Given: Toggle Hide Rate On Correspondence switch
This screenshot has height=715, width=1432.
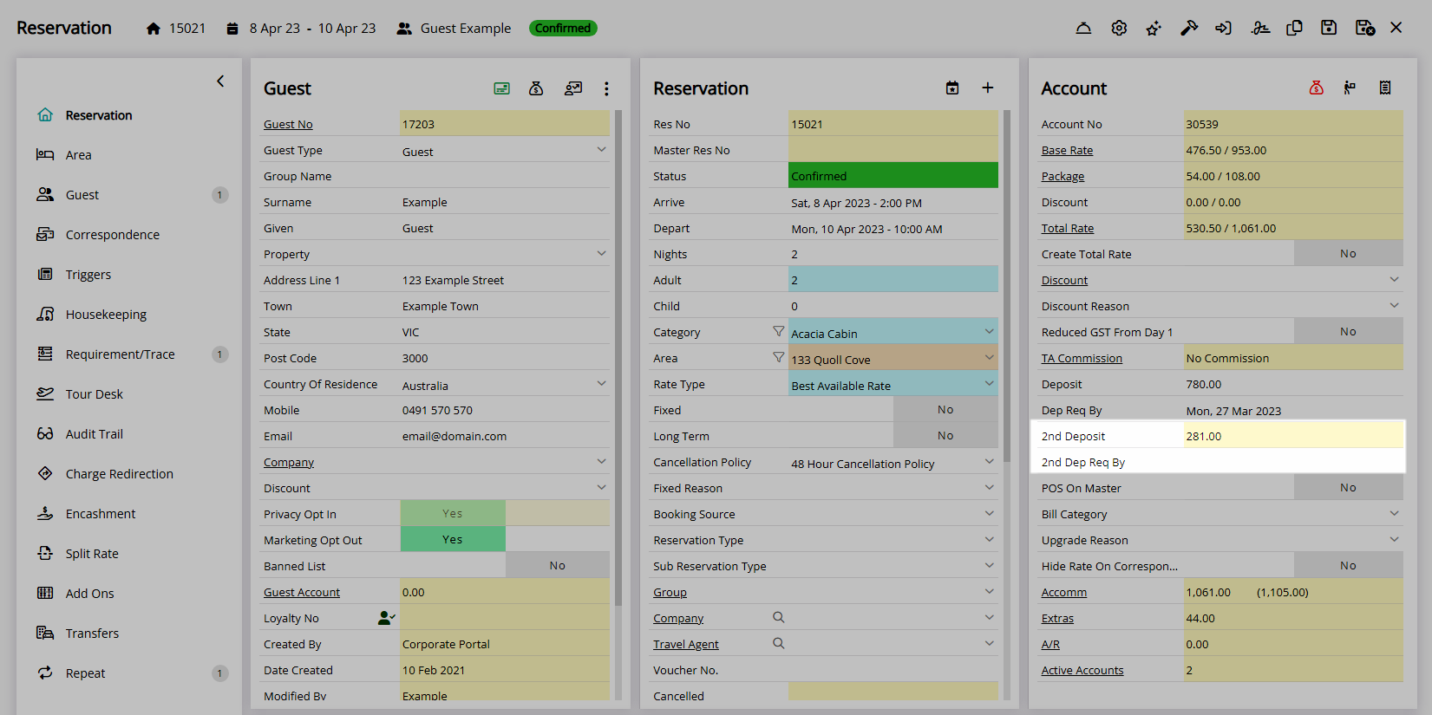Looking at the screenshot, I should (1348, 565).
